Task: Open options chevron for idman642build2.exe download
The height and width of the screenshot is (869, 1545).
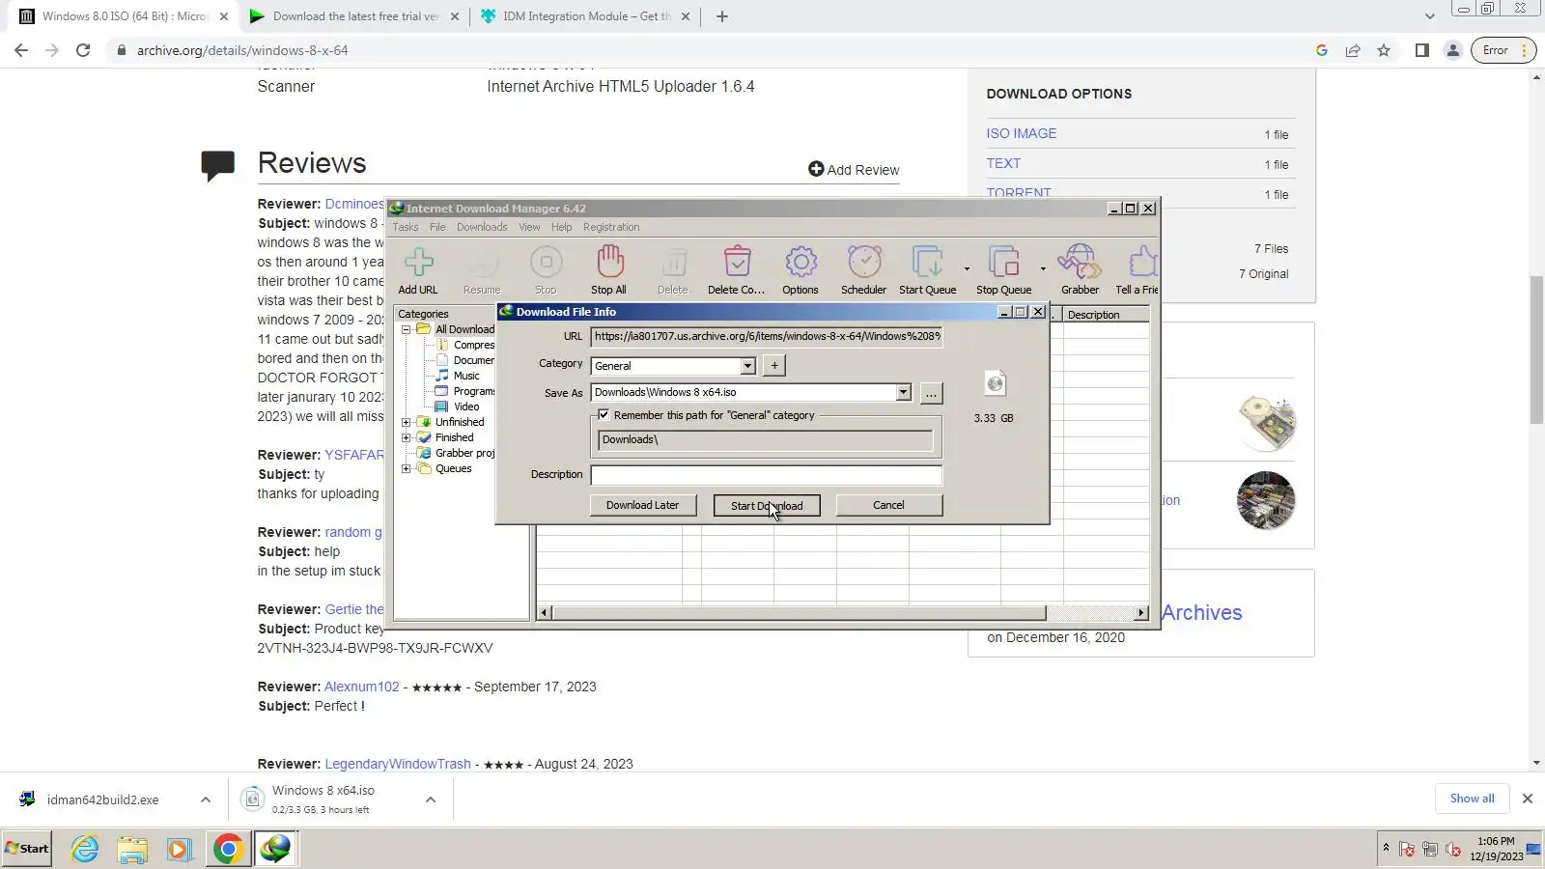Action: click(206, 799)
